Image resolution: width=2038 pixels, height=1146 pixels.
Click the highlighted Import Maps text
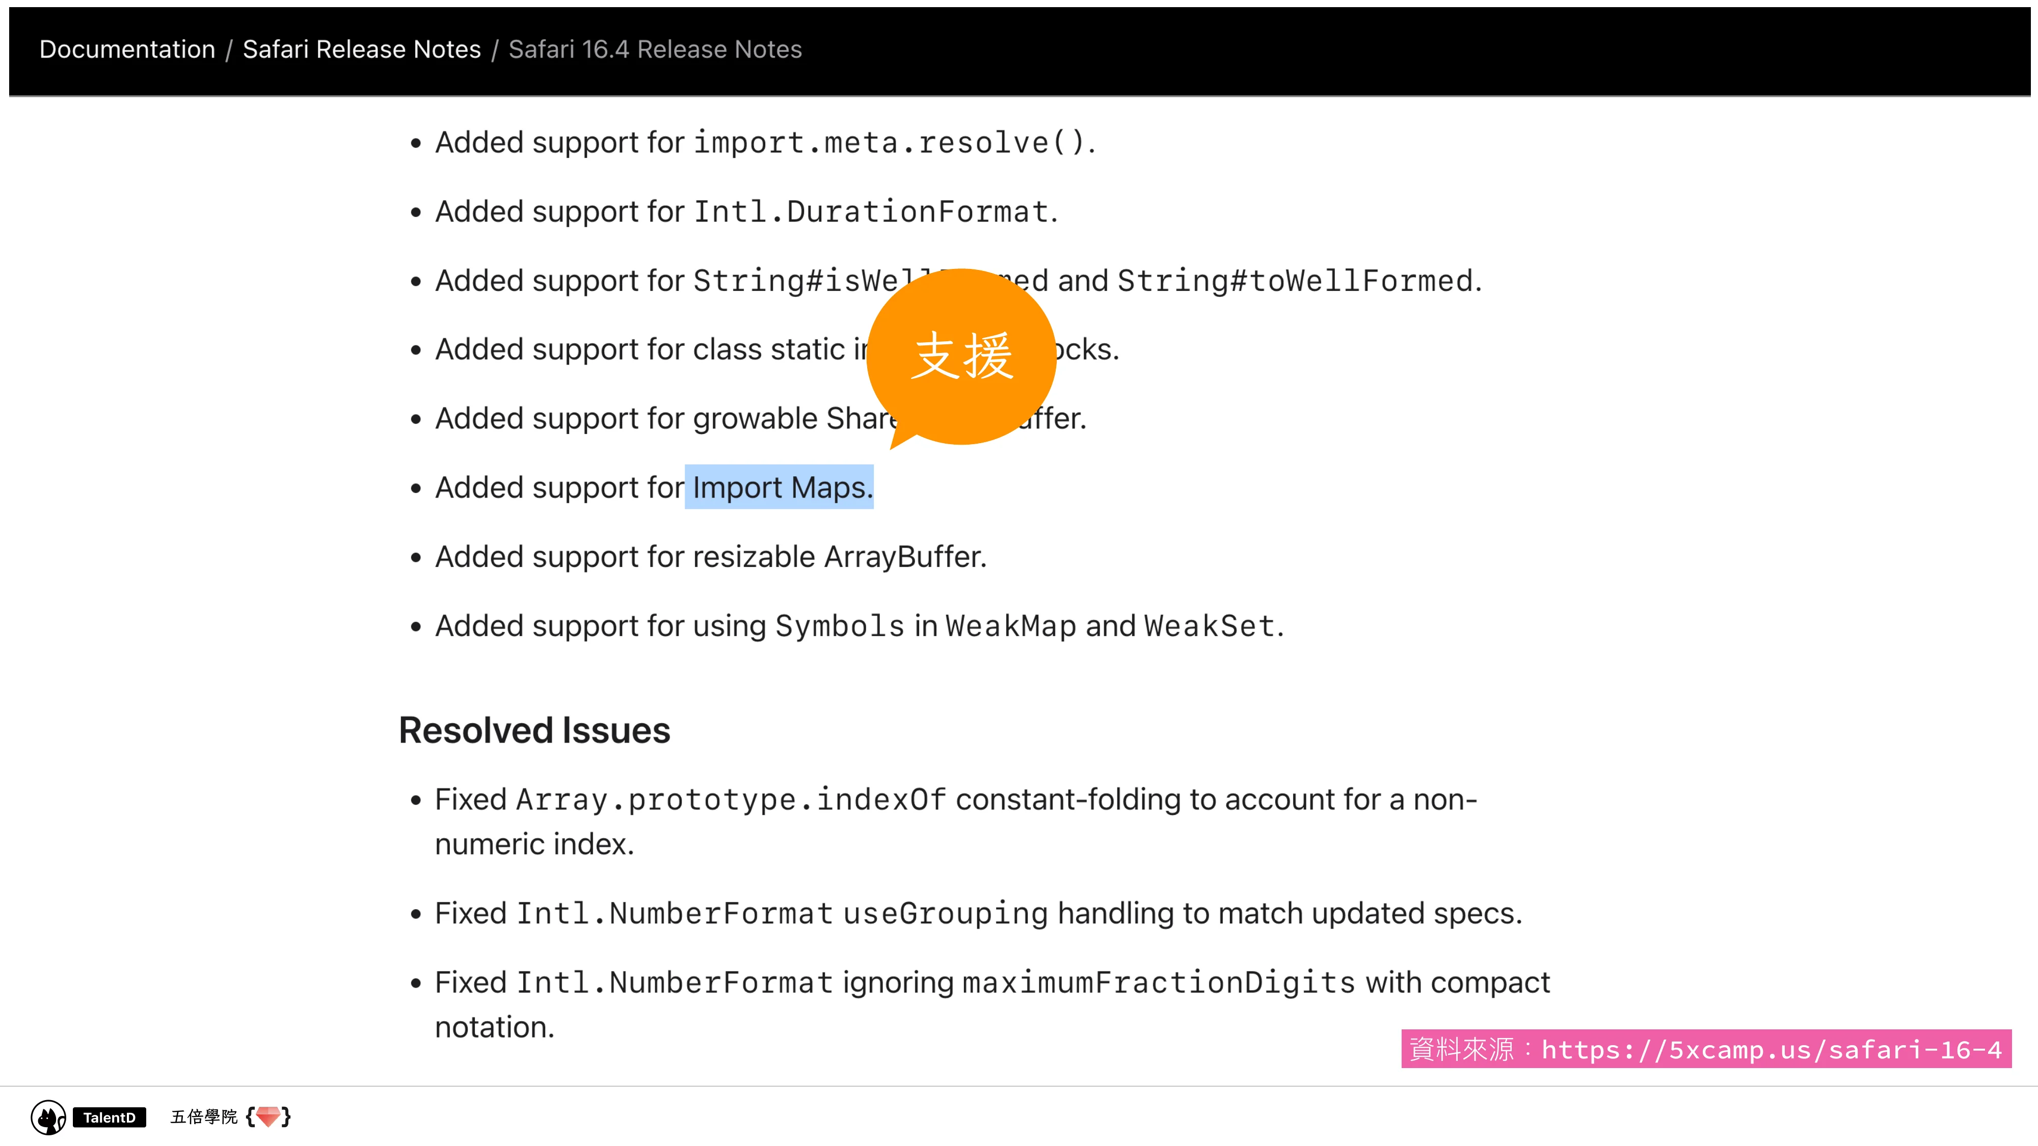780,487
